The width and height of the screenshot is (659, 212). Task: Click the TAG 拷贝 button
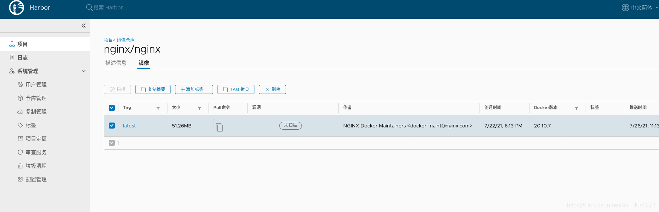tap(236, 89)
